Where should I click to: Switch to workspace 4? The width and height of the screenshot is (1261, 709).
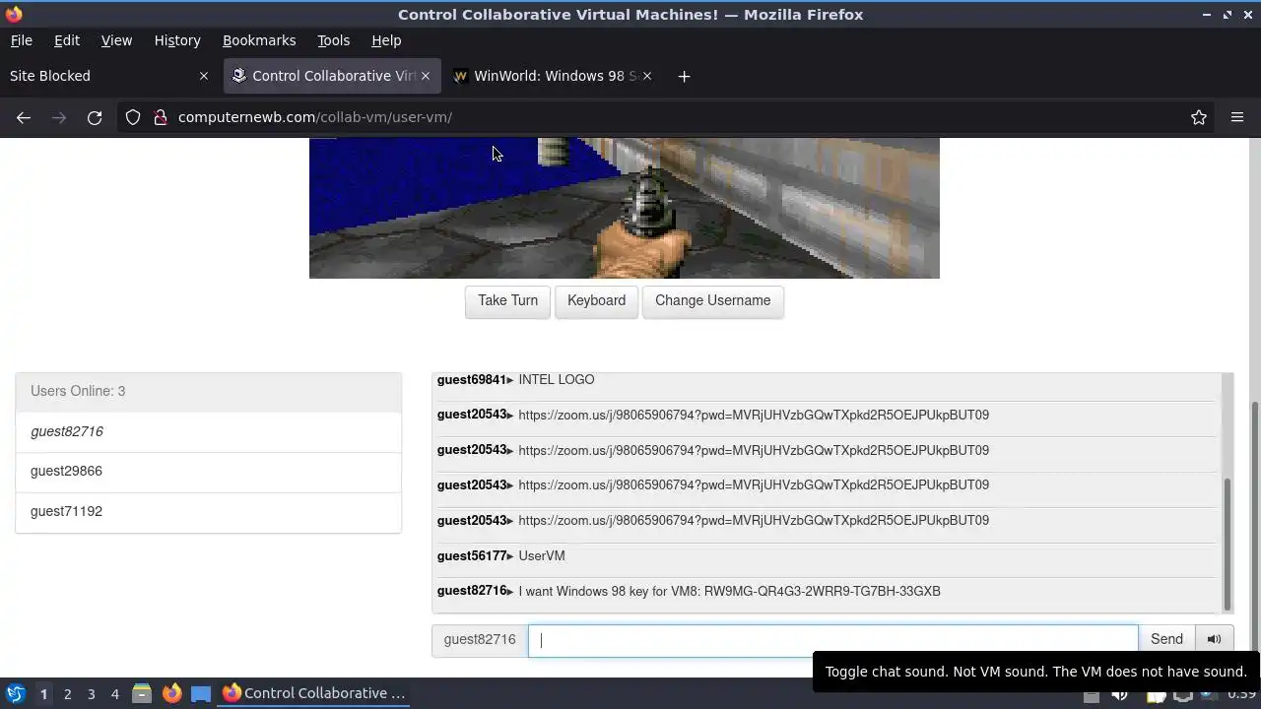click(114, 693)
